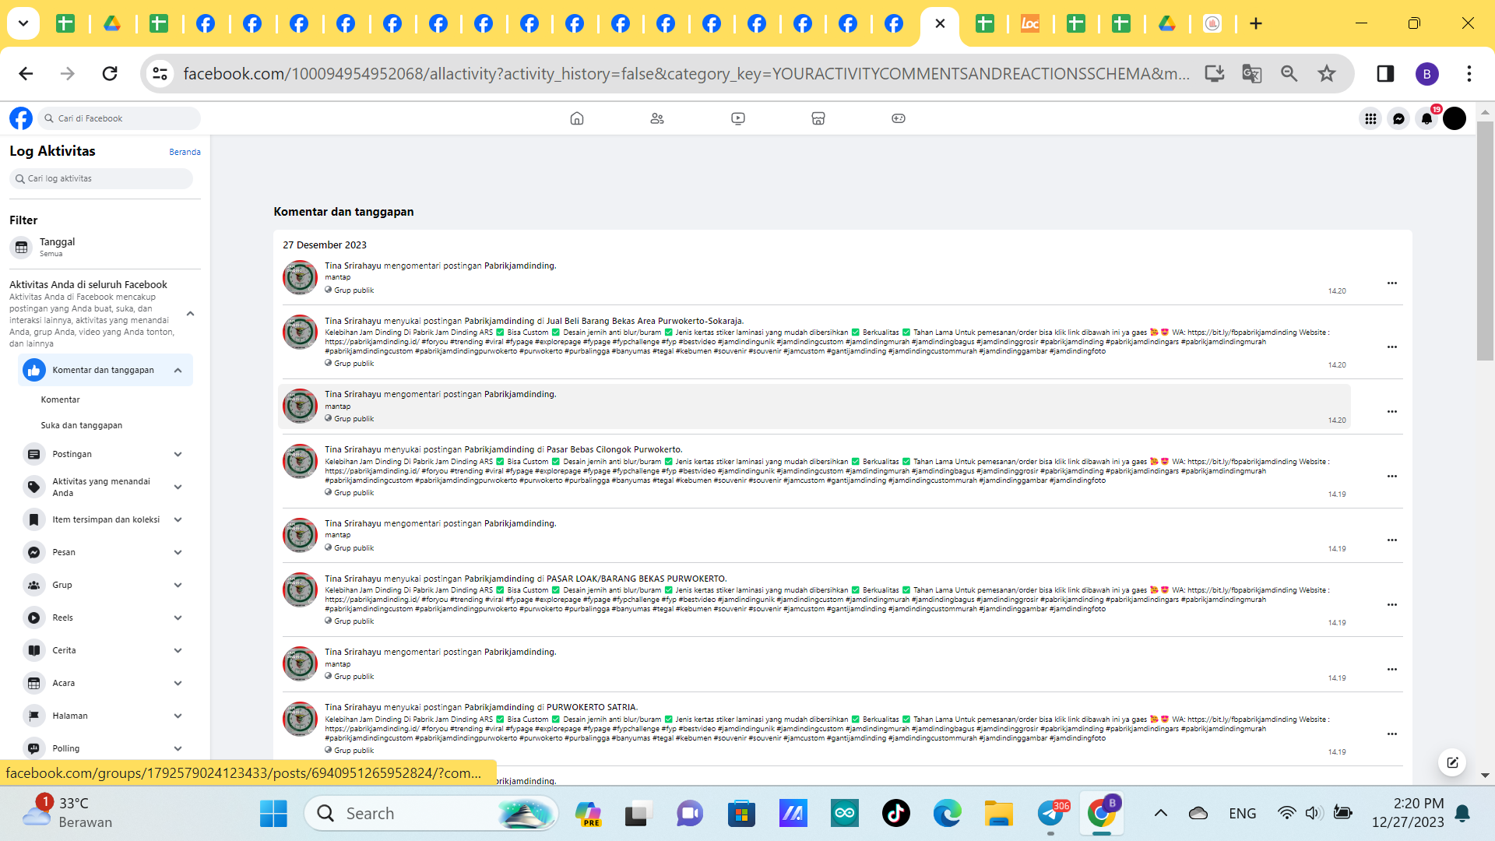
Task: Select the Komentar sub-item
Action: click(61, 399)
